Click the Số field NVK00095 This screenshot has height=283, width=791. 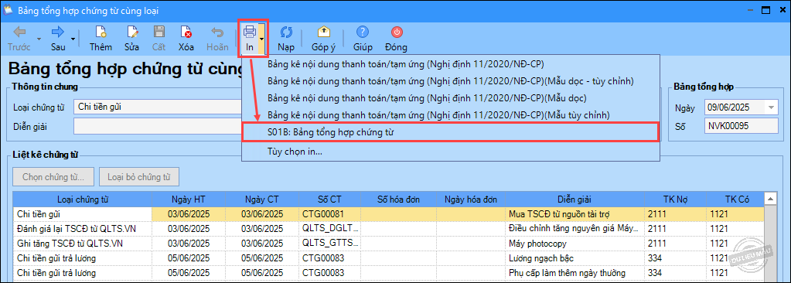pyautogui.click(x=741, y=126)
